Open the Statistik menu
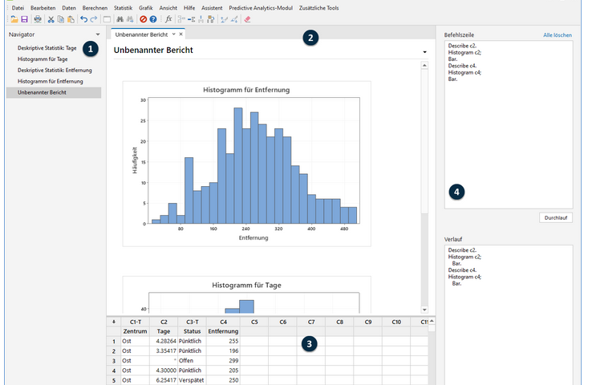 pyautogui.click(x=123, y=7)
